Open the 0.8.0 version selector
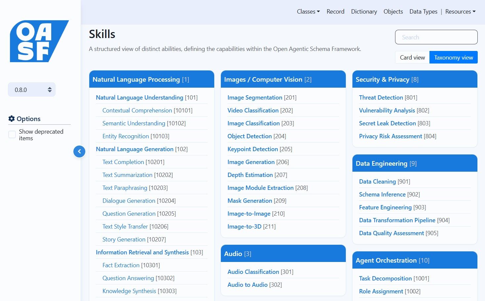Viewport: 485px width, 301px height. pyautogui.click(x=32, y=90)
